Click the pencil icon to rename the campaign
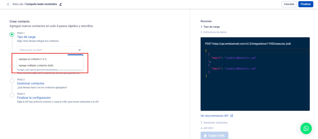This screenshot has height=139, width=318. (x=61, y=4)
